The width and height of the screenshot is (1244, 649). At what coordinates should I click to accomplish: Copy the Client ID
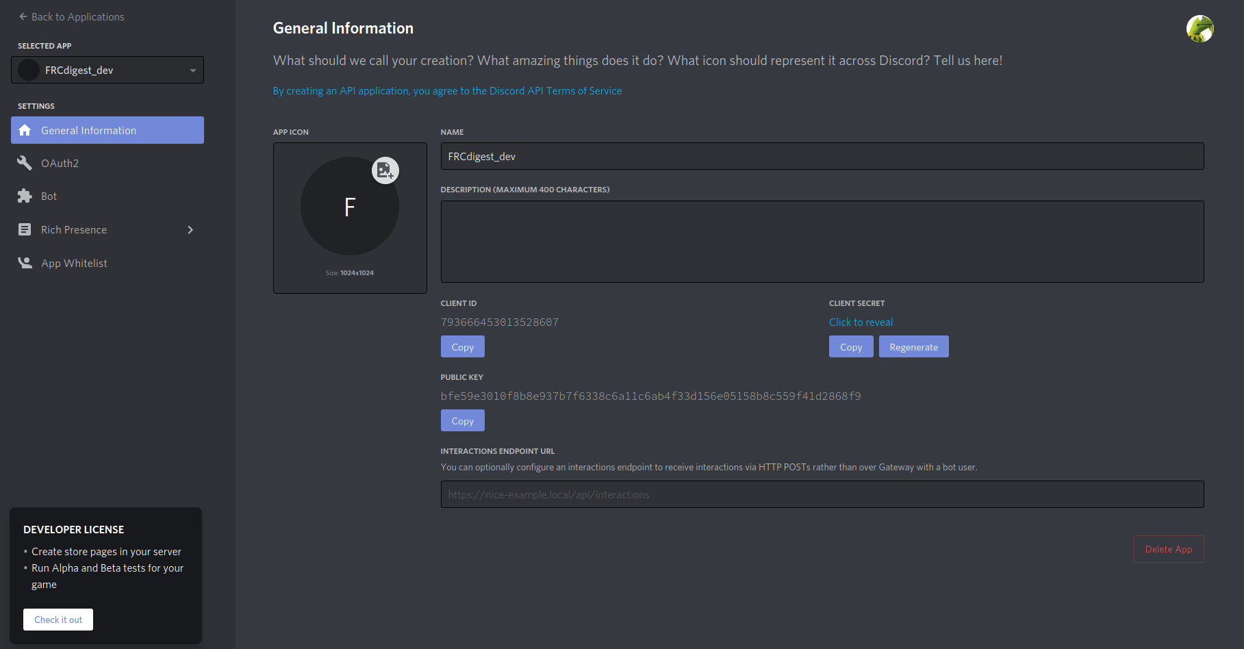[x=463, y=346]
